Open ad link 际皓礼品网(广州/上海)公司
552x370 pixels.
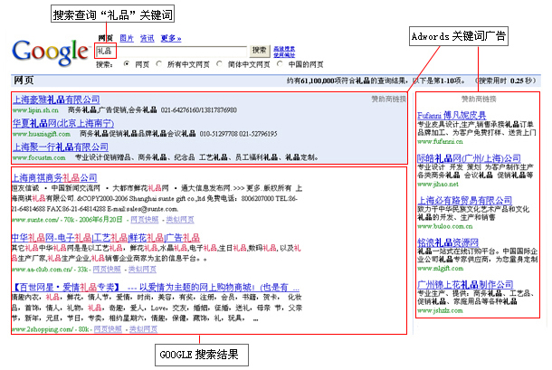(469, 158)
